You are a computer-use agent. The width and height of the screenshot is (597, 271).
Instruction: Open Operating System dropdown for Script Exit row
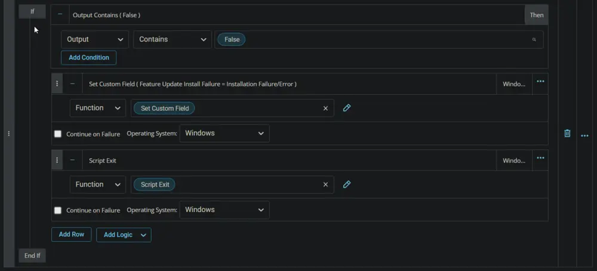click(x=224, y=210)
